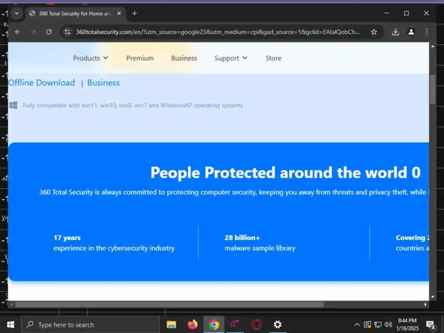The height and width of the screenshot is (333, 444).
Task: Click the taskbar search box
Action: pyautogui.click(x=90, y=324)
